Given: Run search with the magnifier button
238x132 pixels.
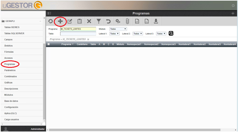Looking at the screenshot, I should pos(171,33).
